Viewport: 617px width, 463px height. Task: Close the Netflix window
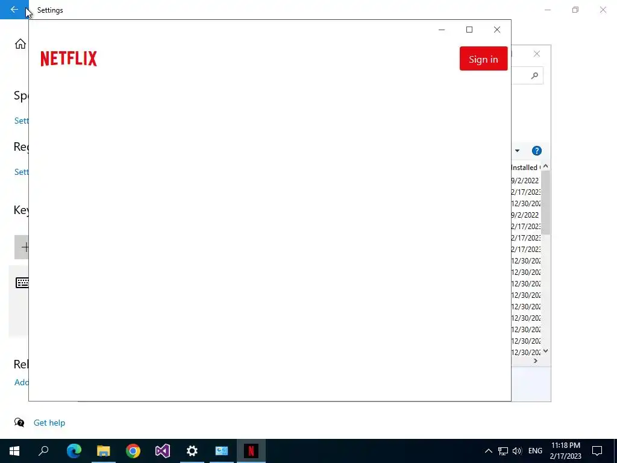point(497,30)
